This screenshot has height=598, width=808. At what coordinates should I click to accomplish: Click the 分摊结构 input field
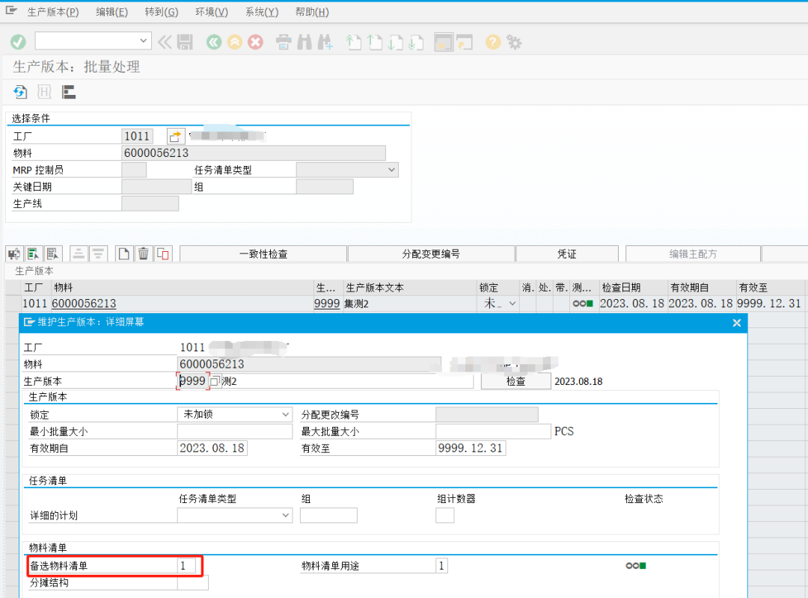pyautogui.click(x=193, y=582)
